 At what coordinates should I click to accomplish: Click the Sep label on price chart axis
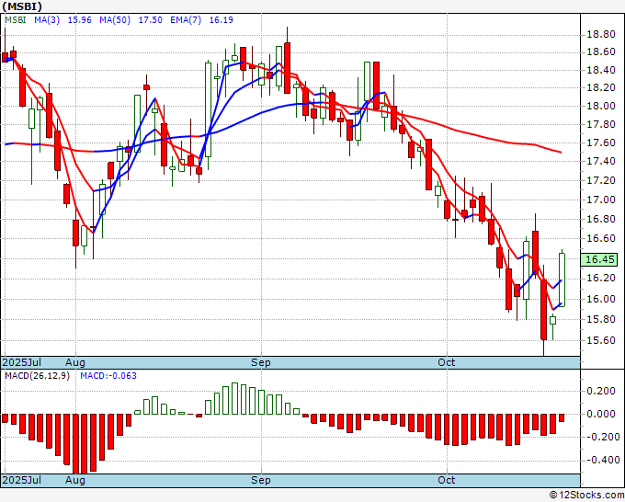(261, 362)
